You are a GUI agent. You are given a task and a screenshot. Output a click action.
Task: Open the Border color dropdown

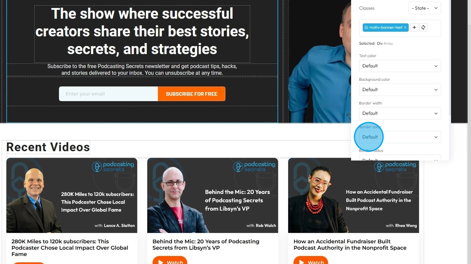[x=400, y=137]
